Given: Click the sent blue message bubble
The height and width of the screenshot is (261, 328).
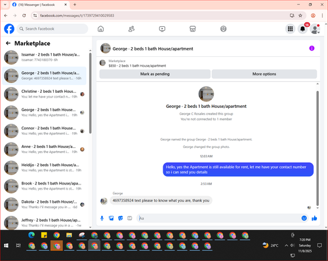Looking at the screenshot, I should [238, 169].
